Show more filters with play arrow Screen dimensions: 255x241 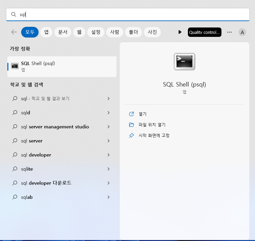[180, 32]
